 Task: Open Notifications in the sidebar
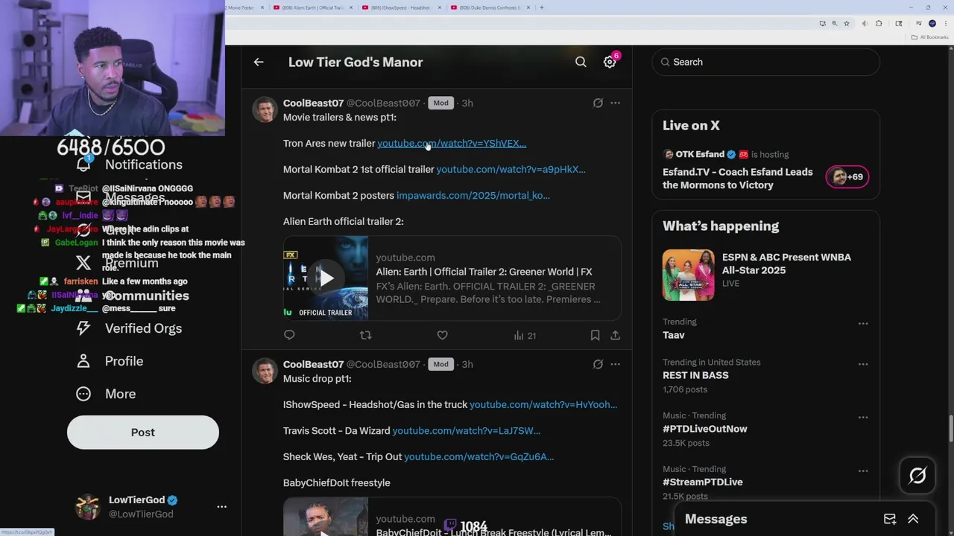129,165
